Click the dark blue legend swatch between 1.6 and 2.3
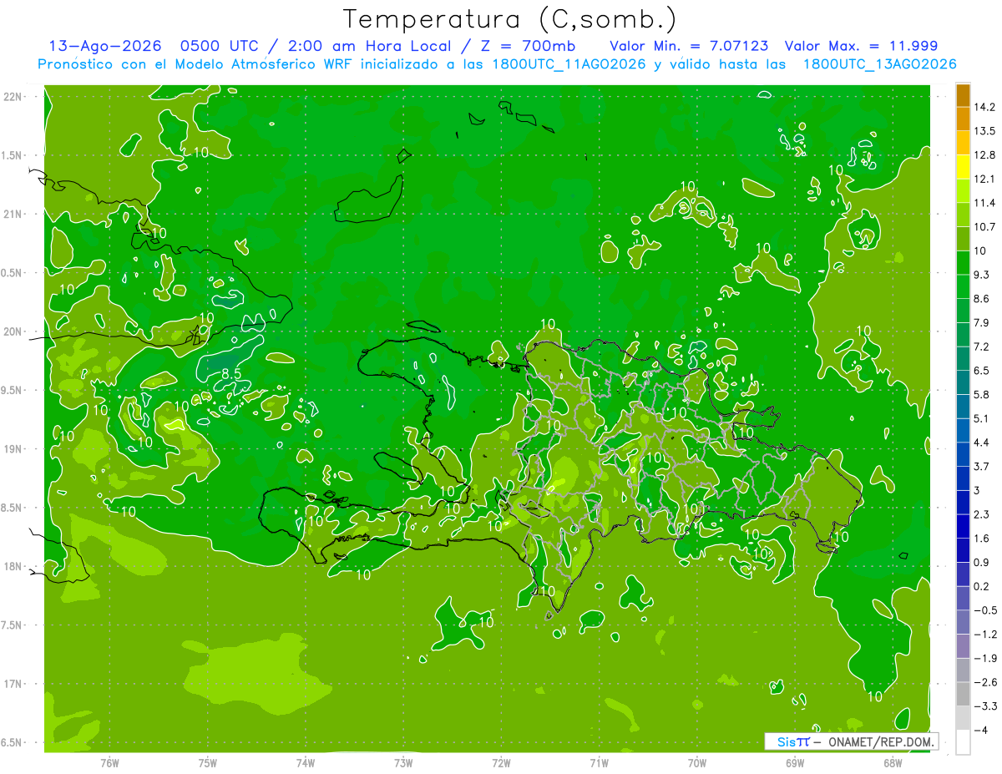This screenshot has height=774, width=1002. [963, 527]
